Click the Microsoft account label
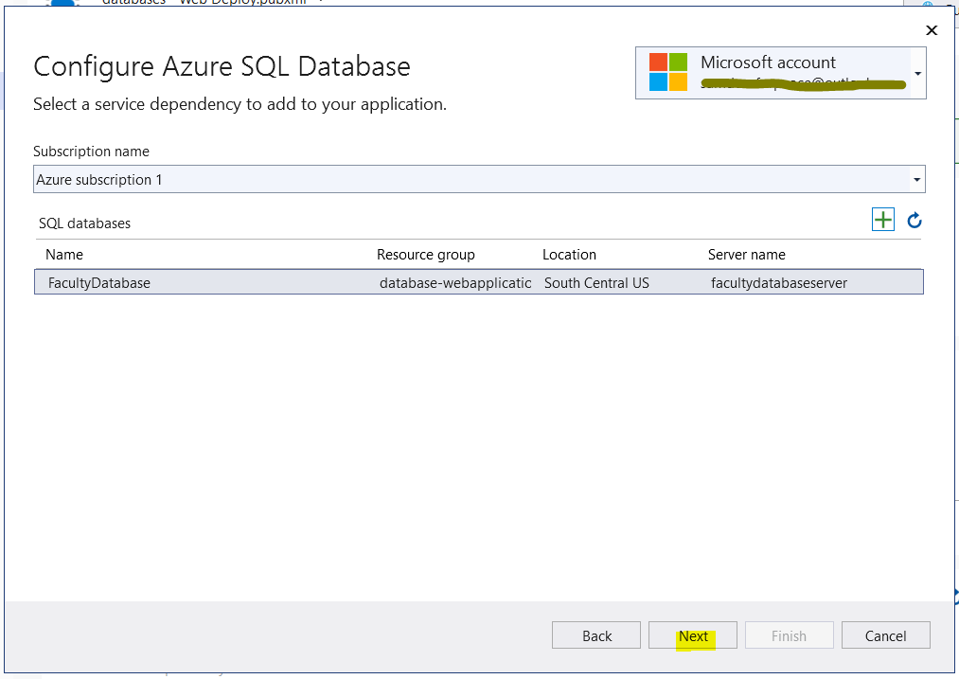 coord(768,63)
